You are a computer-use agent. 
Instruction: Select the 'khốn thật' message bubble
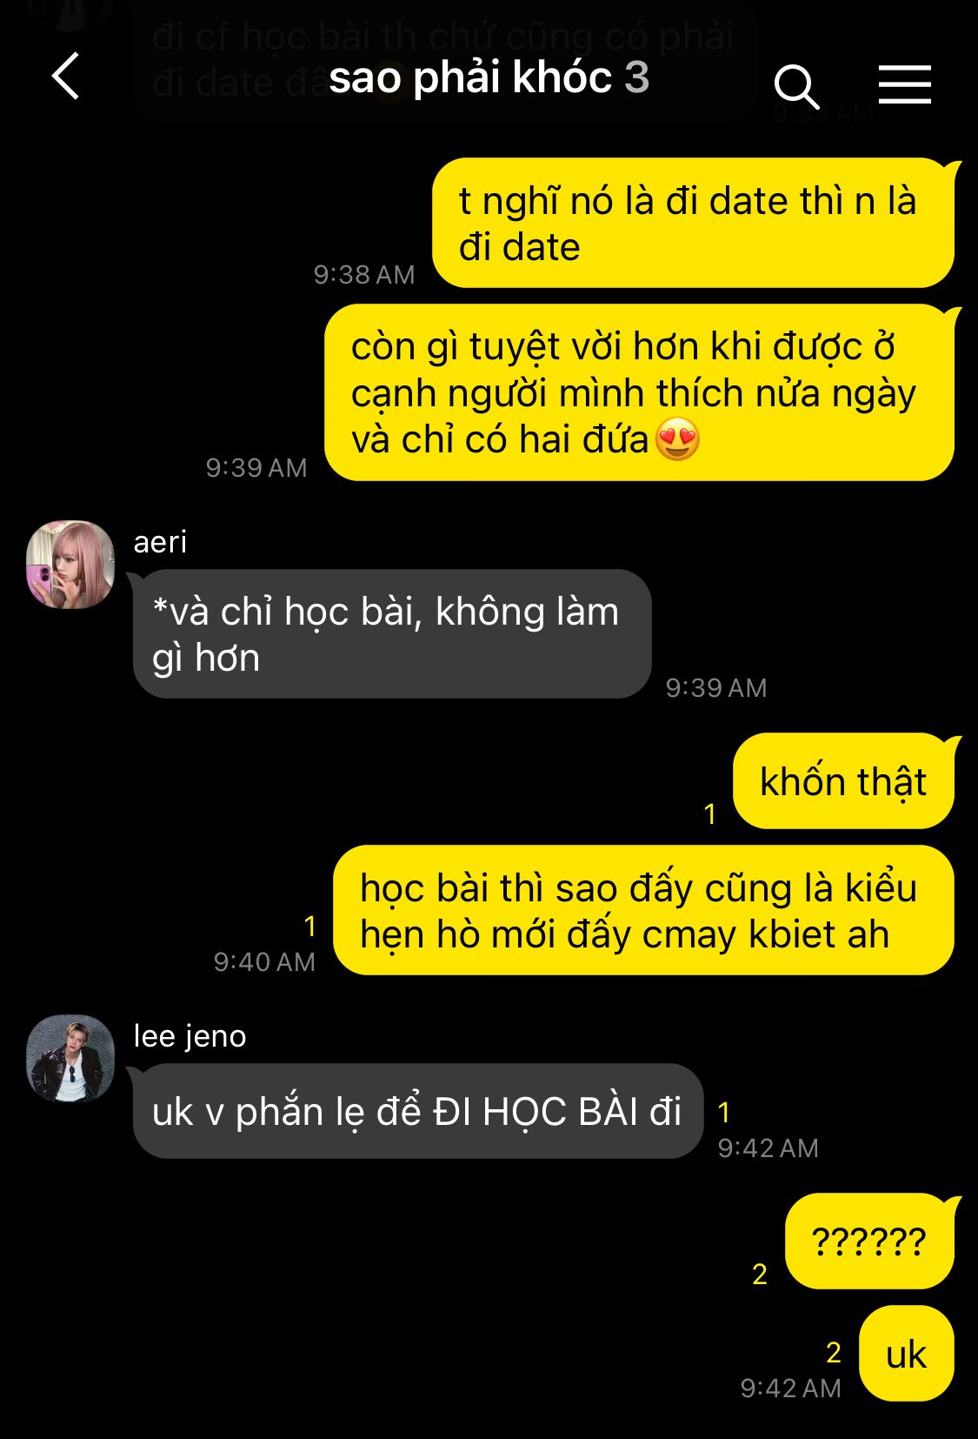pos(843,781)
